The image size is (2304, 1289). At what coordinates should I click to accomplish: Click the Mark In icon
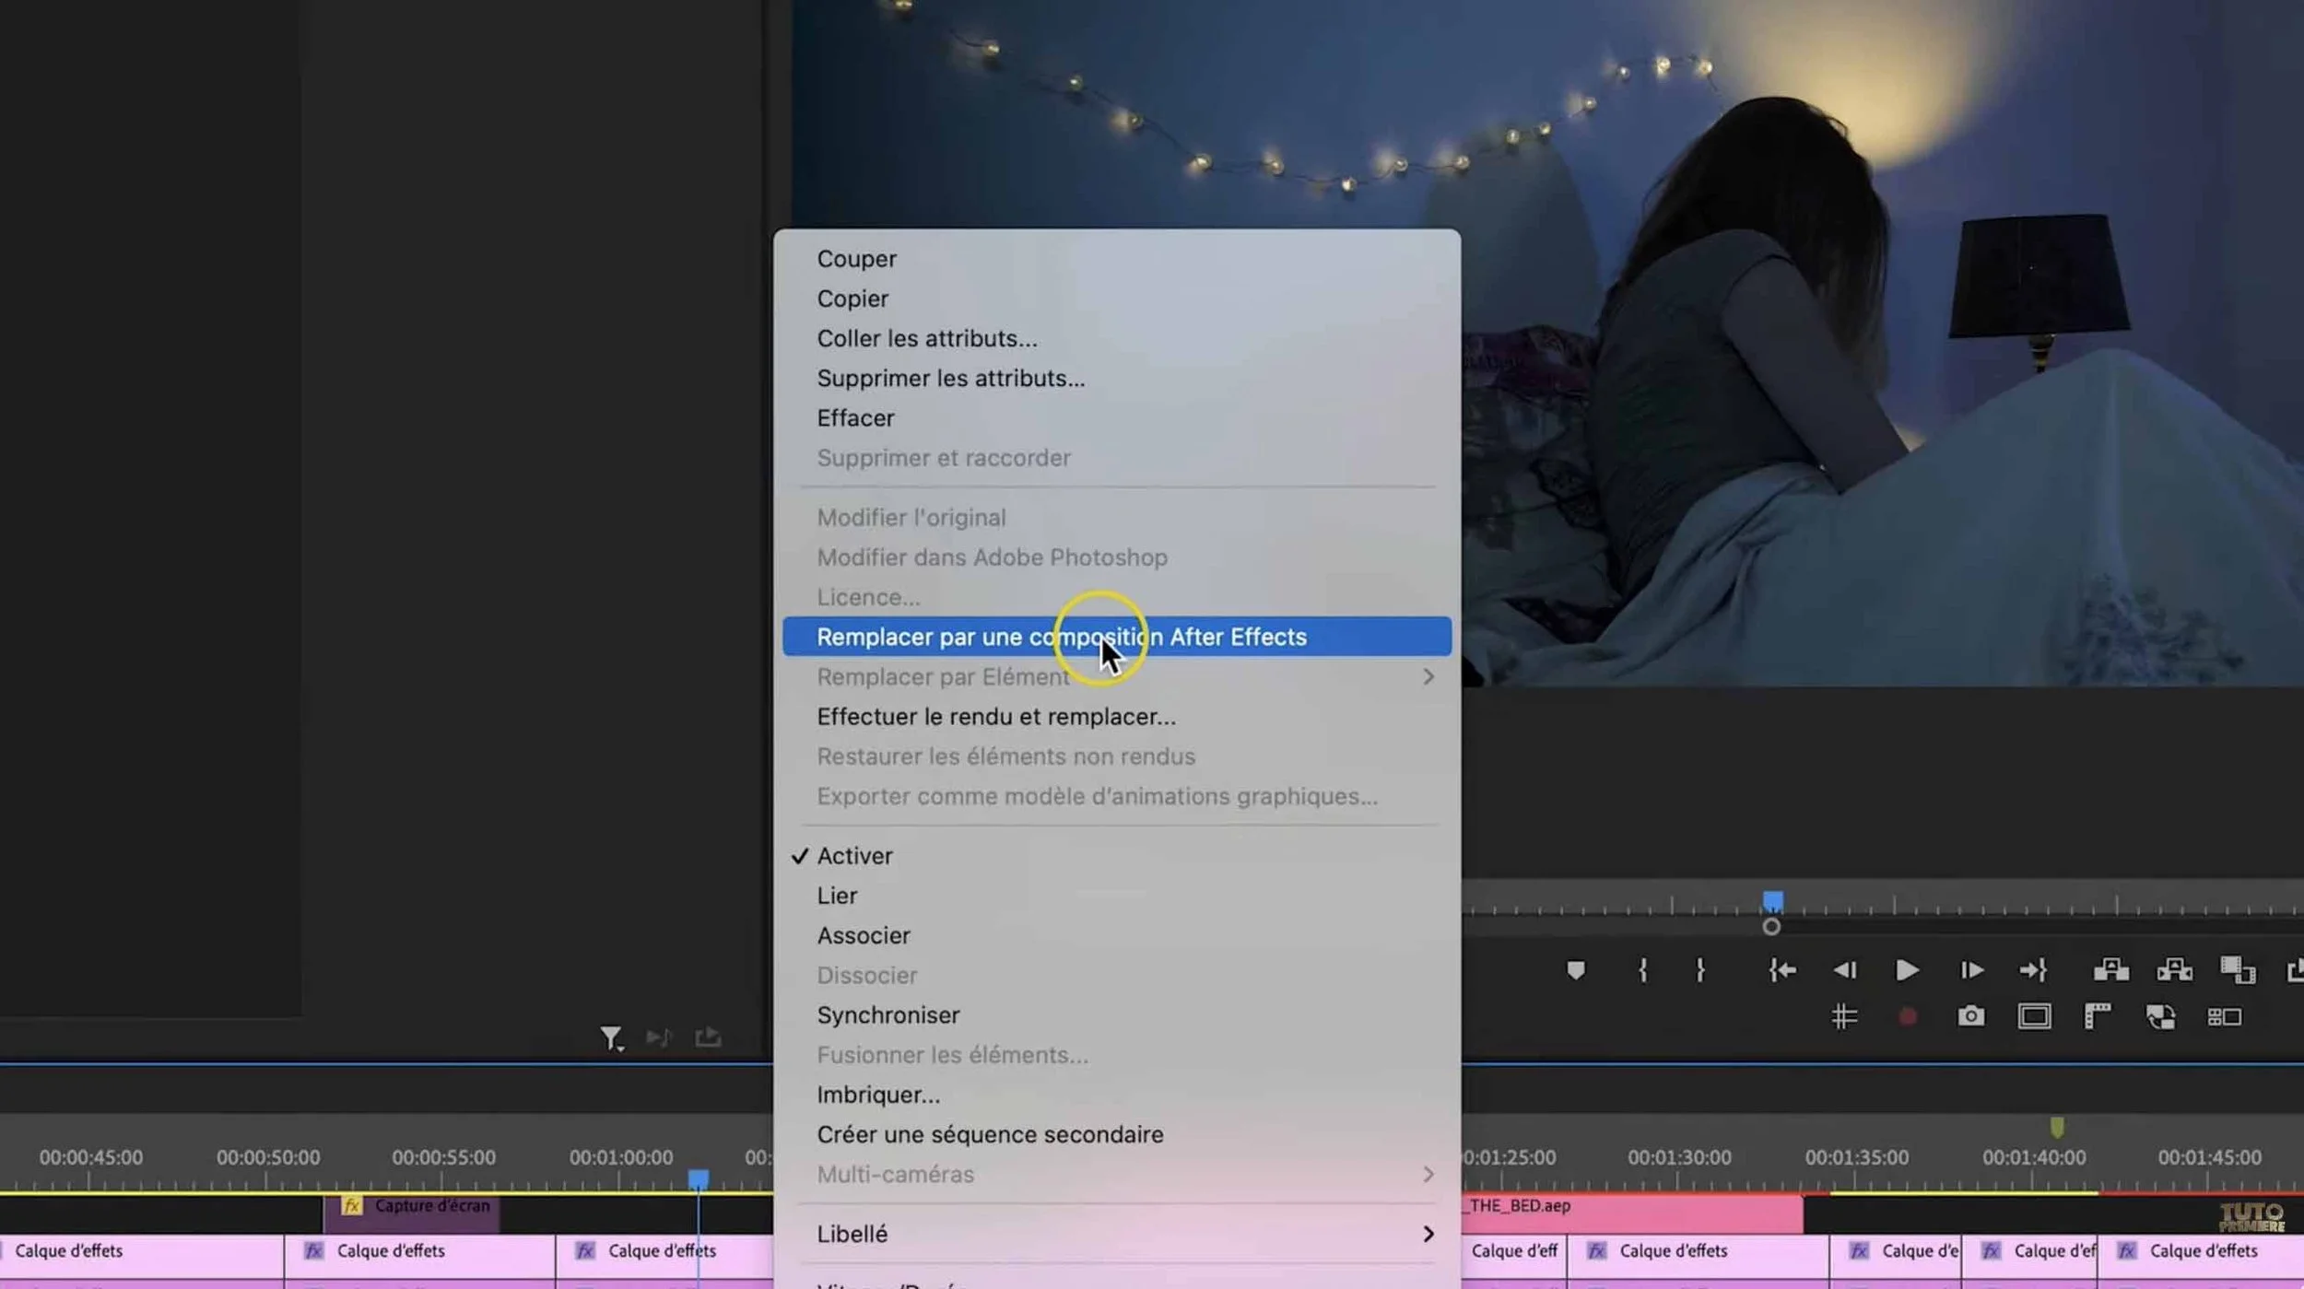(1643, 969)
